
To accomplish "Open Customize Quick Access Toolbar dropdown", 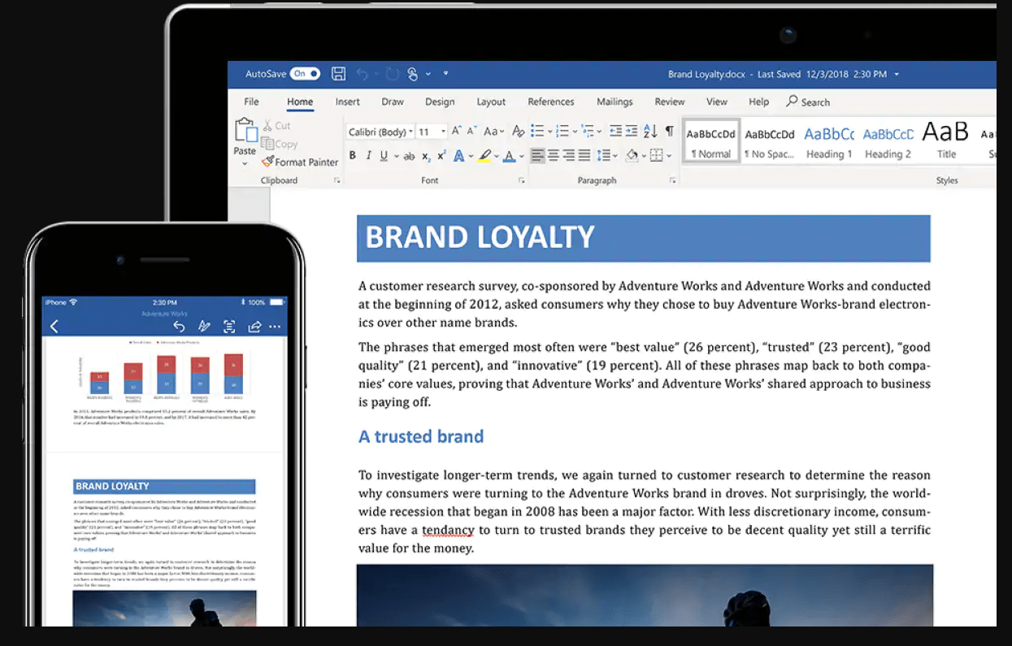I will (445, 74).
